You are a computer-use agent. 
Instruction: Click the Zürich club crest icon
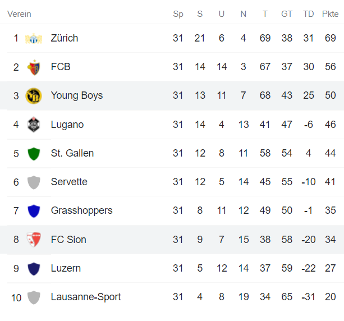(x=34, y=38)
